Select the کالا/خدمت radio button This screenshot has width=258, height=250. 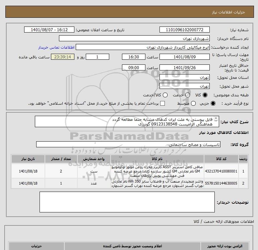point(165,95)
